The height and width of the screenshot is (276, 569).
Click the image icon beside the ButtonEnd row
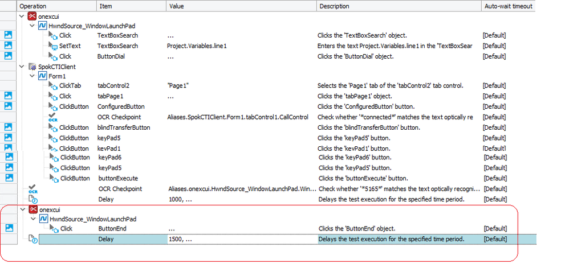tap(8, 229)
